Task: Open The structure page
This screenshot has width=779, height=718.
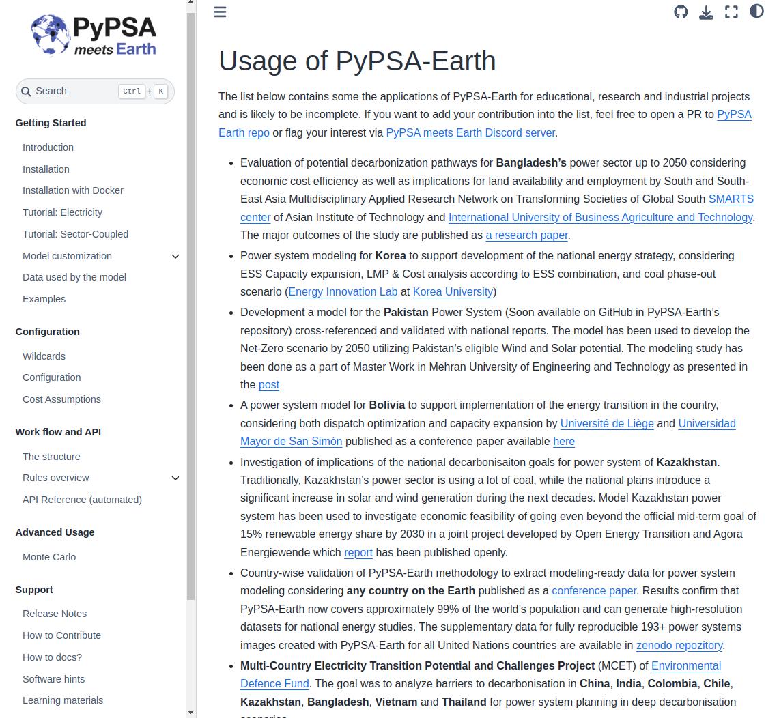Action: pos(52,457)
